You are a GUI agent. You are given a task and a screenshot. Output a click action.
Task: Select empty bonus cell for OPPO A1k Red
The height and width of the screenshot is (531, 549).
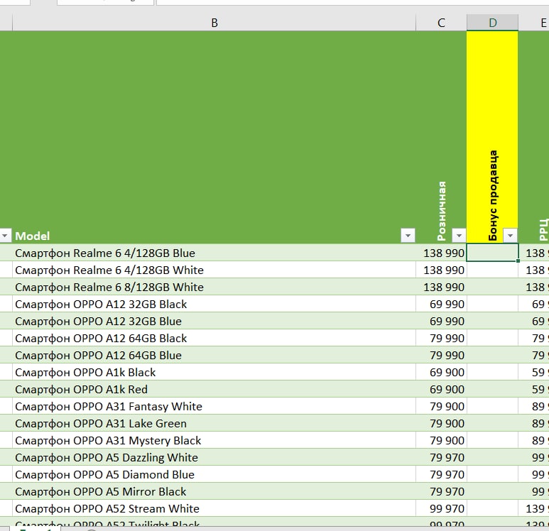pos(492,389)
